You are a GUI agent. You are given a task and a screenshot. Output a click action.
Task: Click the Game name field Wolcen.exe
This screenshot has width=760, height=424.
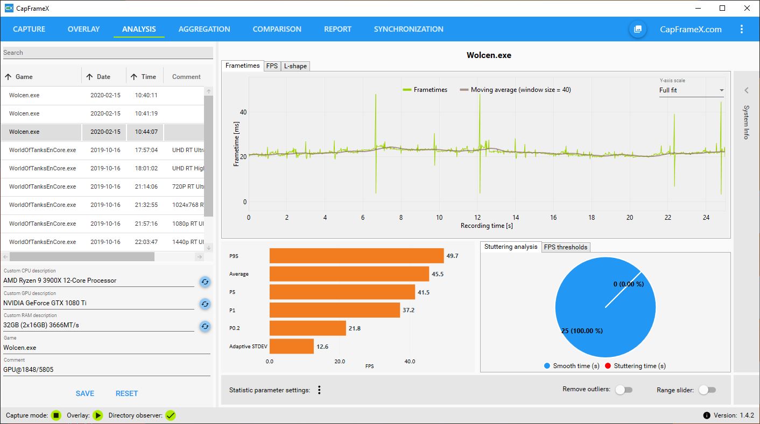[107, 348]
